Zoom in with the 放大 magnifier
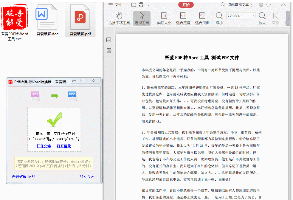 coord(262,18)
